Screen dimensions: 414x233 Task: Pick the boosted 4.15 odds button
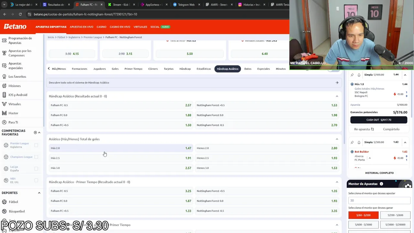click(x=72, y=54)
